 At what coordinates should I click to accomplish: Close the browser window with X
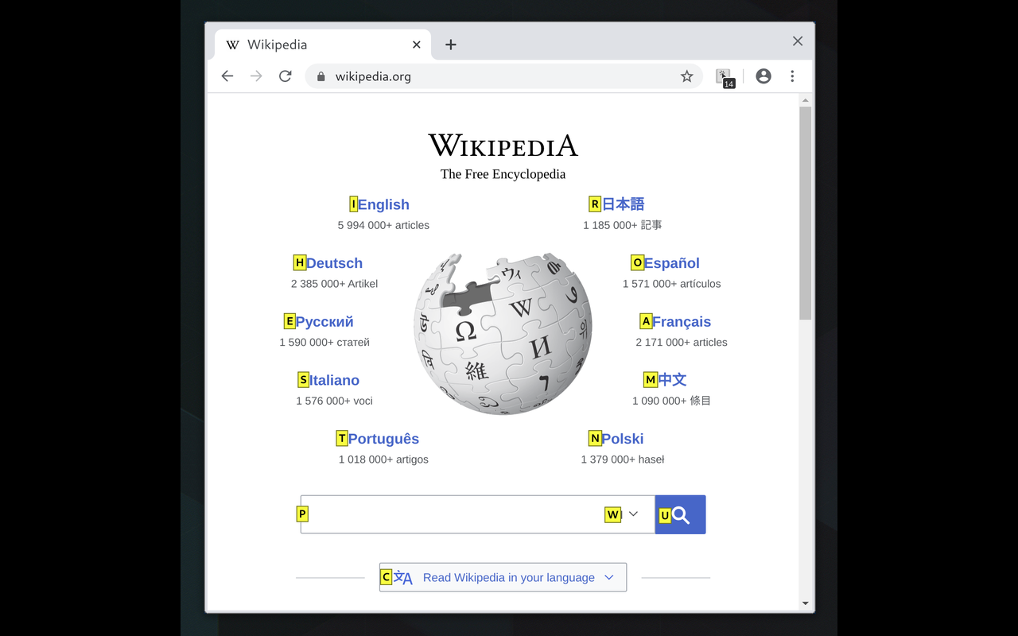798,41
